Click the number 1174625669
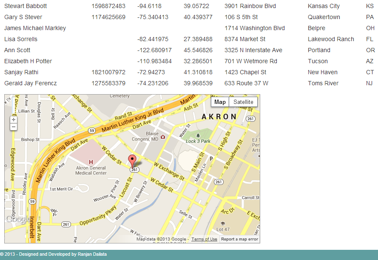Image resolution: width=378 pixels, height=260 pixels. [108, 17]
